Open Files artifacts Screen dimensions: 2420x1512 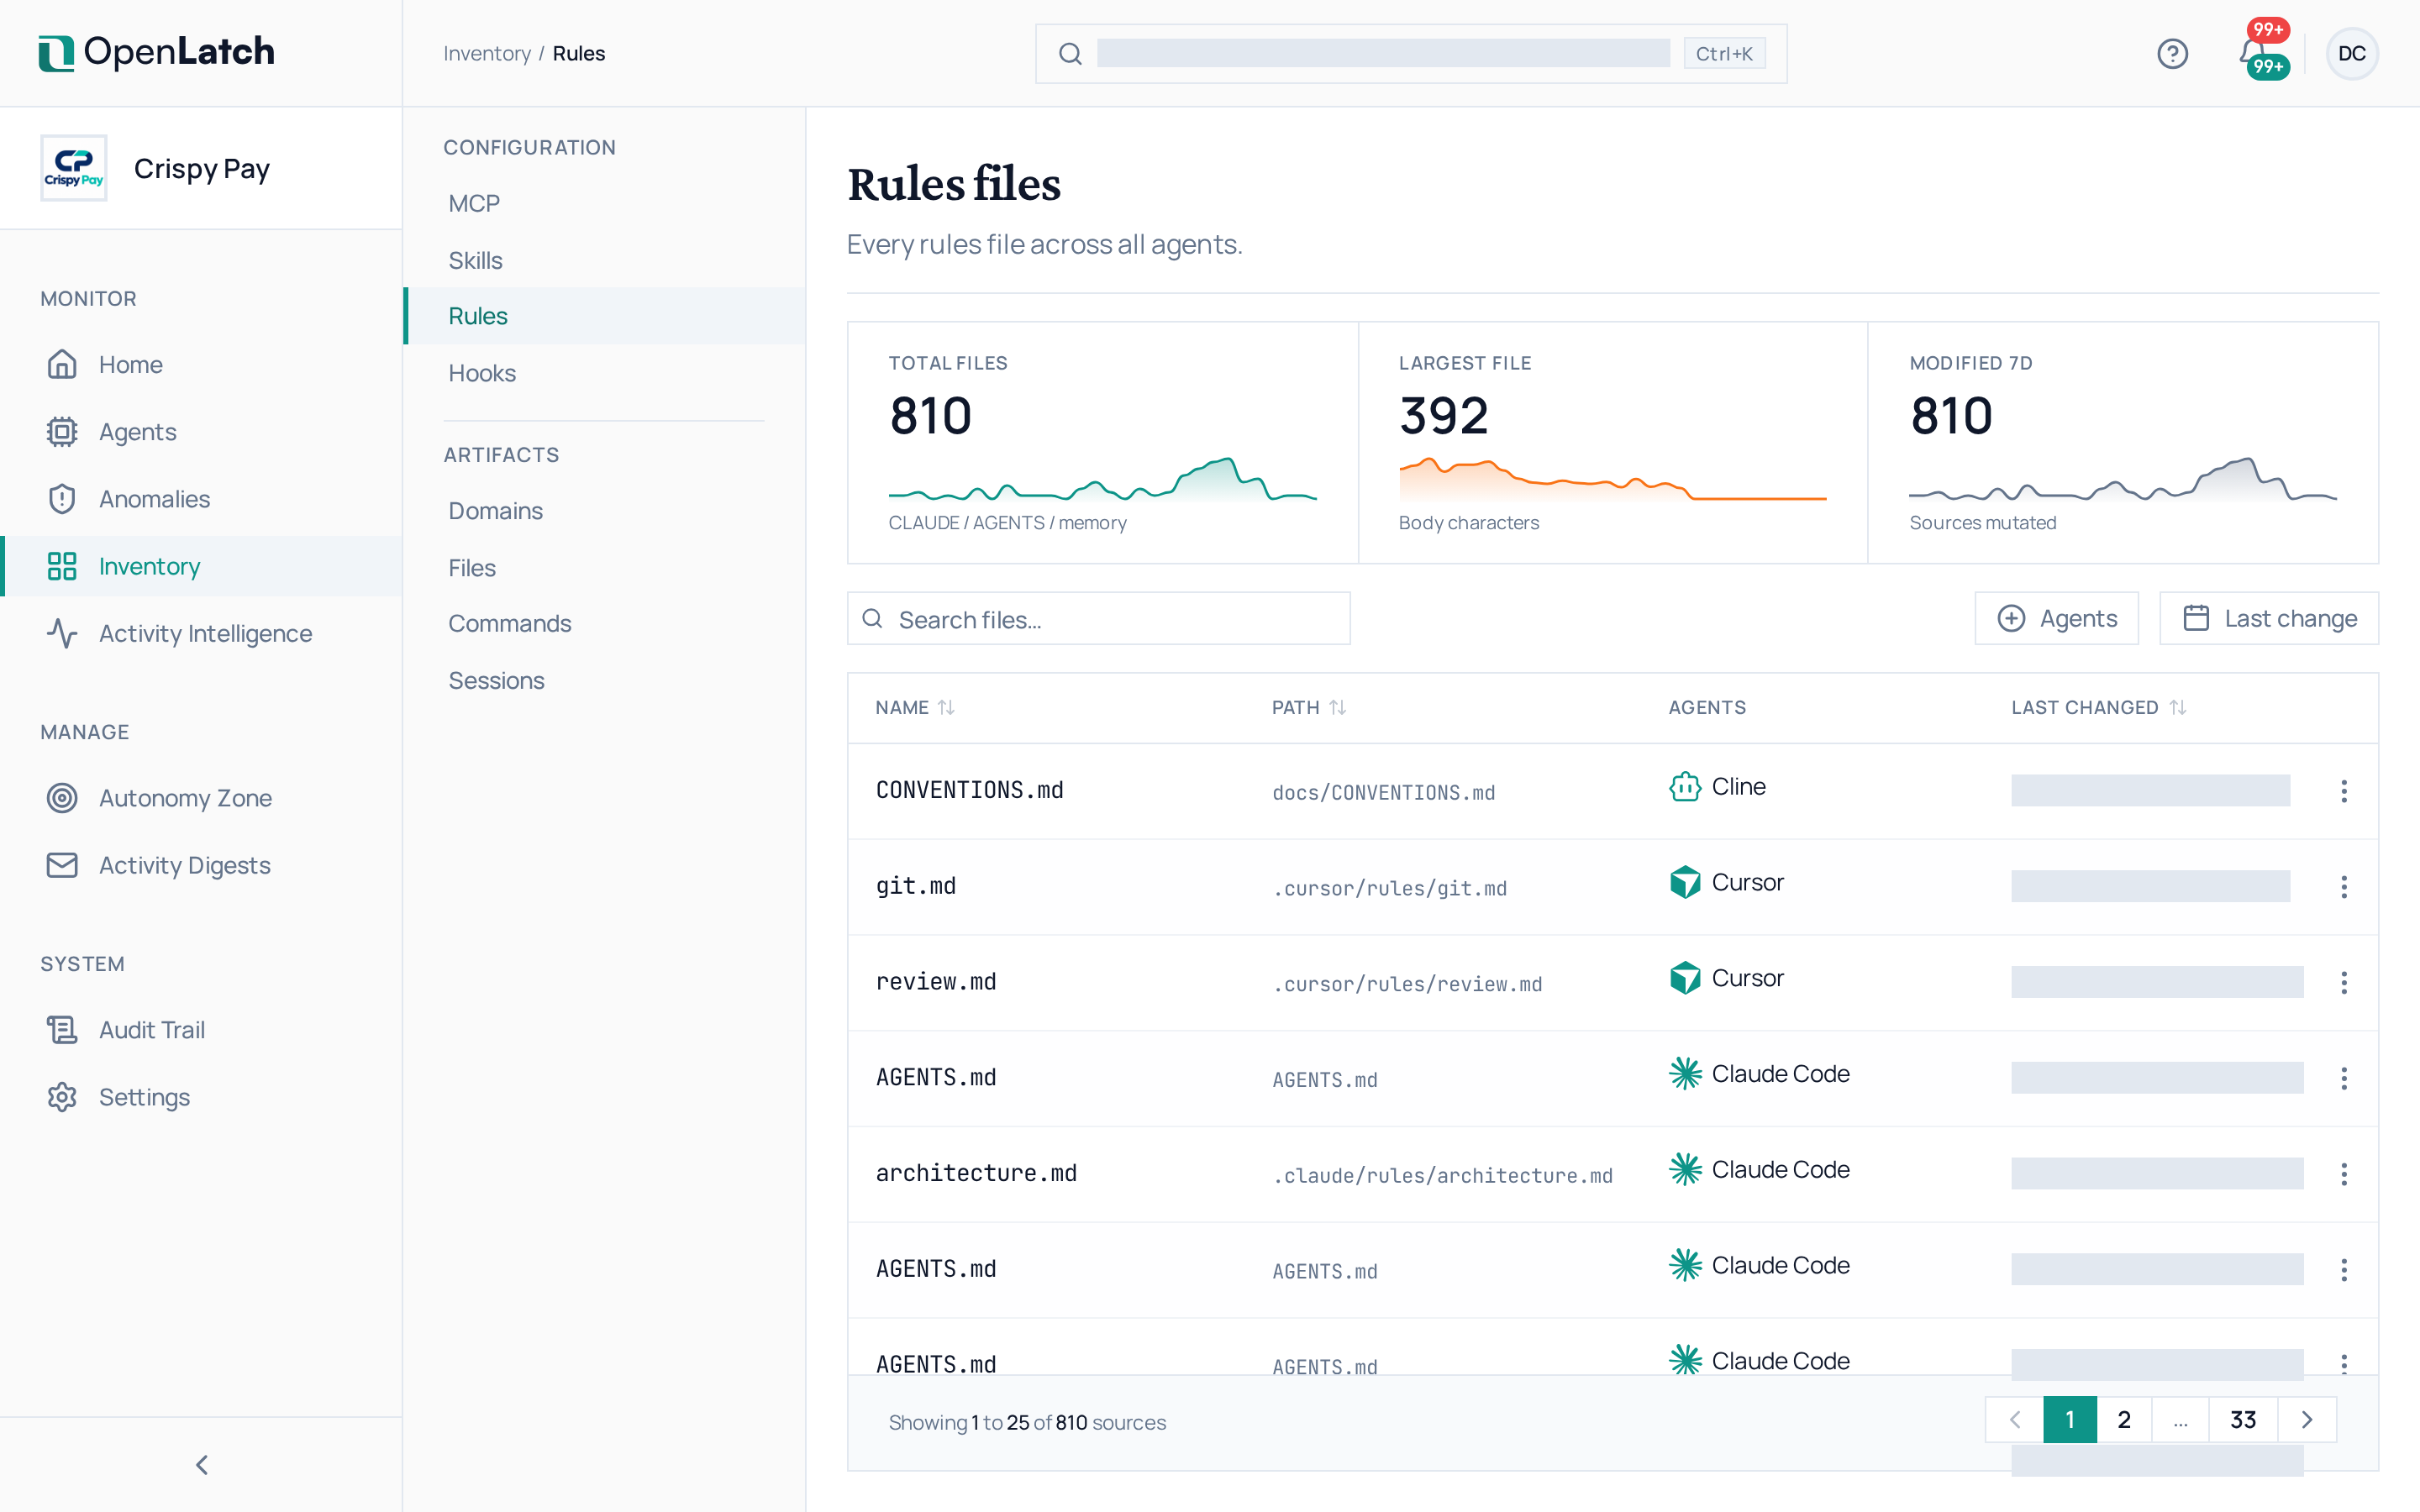(604, 567)
